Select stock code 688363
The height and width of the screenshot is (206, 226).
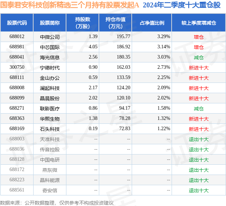pyautogui.click(x=17, y=118)
